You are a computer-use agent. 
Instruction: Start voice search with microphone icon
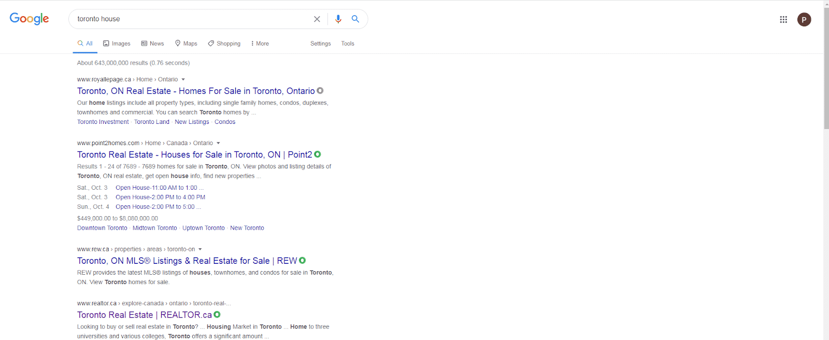click(x=338, y=19)
